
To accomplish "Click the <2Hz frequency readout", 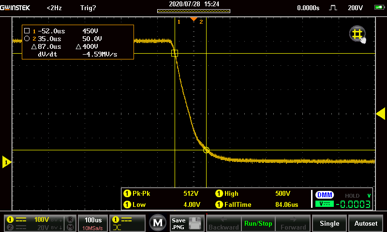I will point(54,8).
